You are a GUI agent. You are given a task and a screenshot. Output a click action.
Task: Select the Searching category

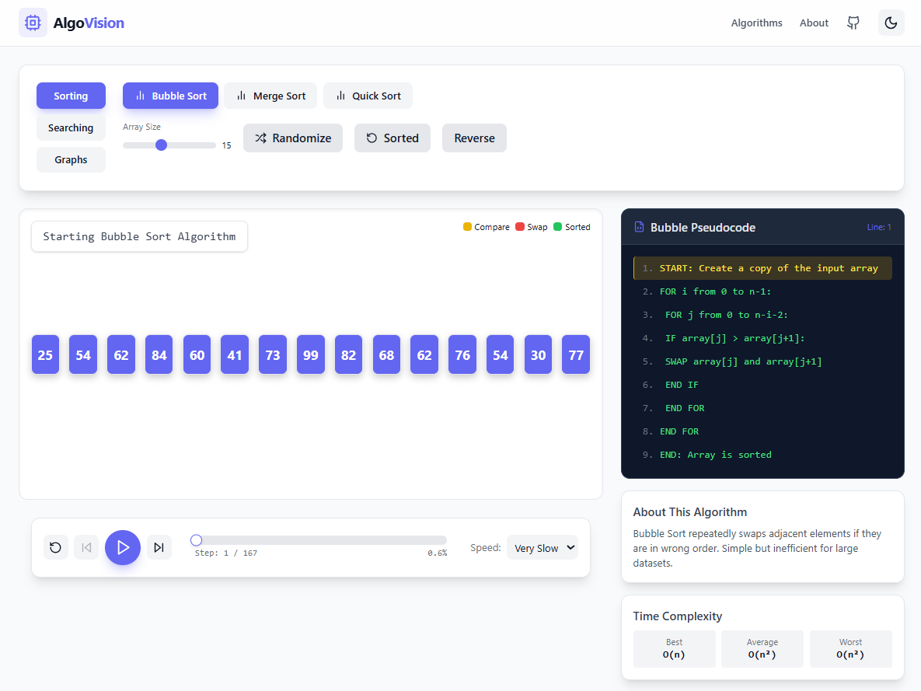click(x=71, y=127)
